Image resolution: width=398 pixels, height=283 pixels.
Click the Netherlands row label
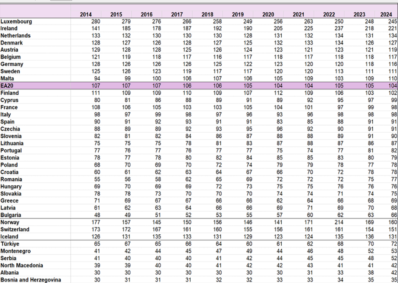click(x=15, y=36)
